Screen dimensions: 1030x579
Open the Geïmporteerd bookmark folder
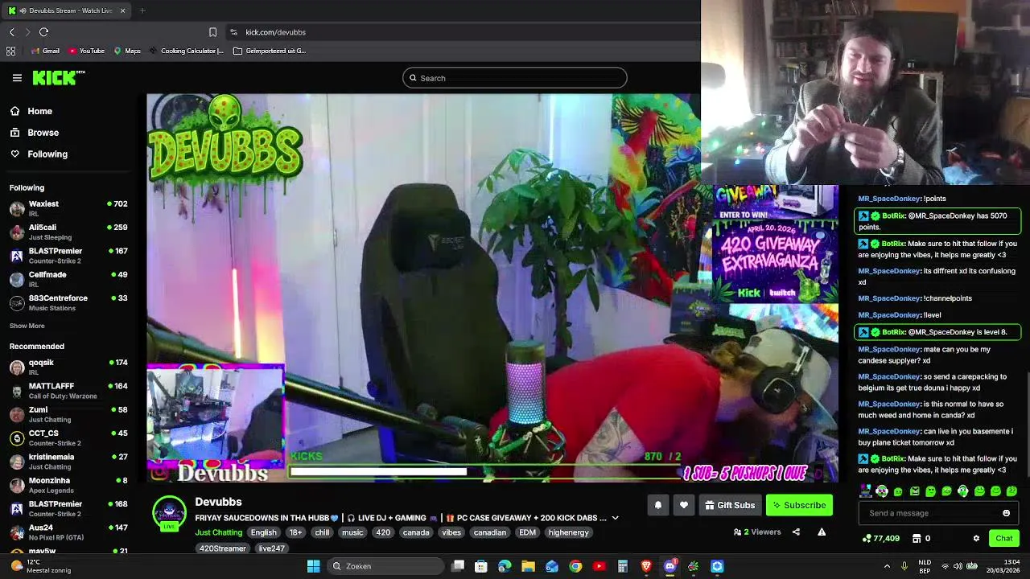click(x=270, y=51)
